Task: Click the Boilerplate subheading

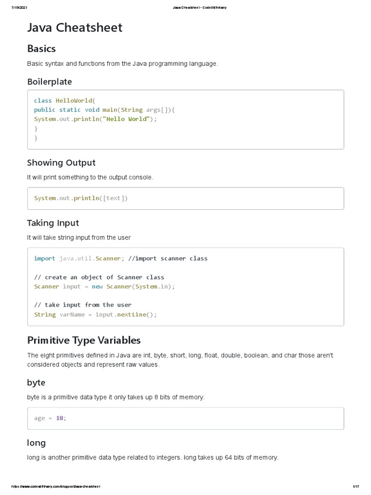Action: click(x=49, y=82)
